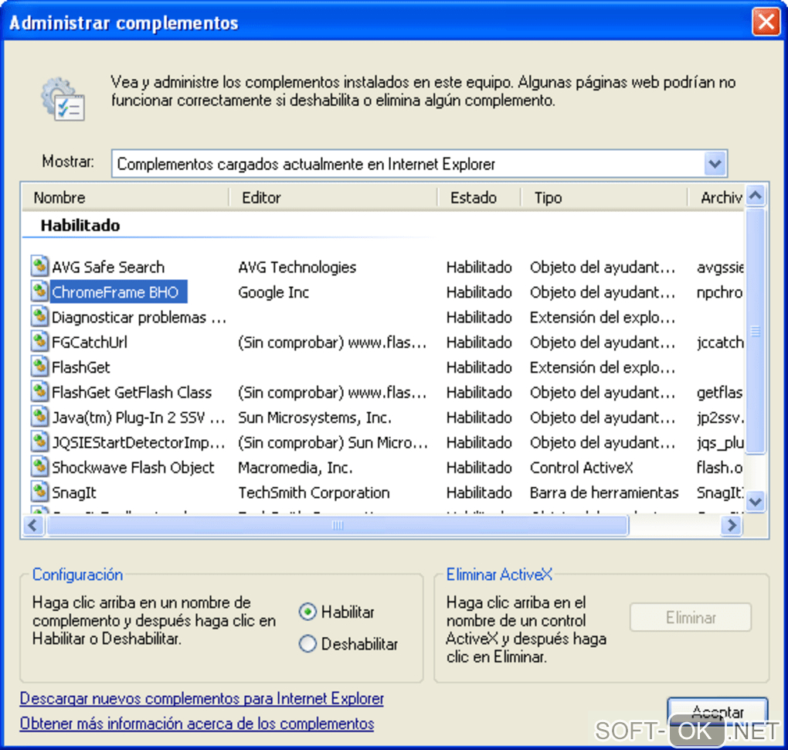Click the TechSmith Corporation editor cell

point(314,493)
